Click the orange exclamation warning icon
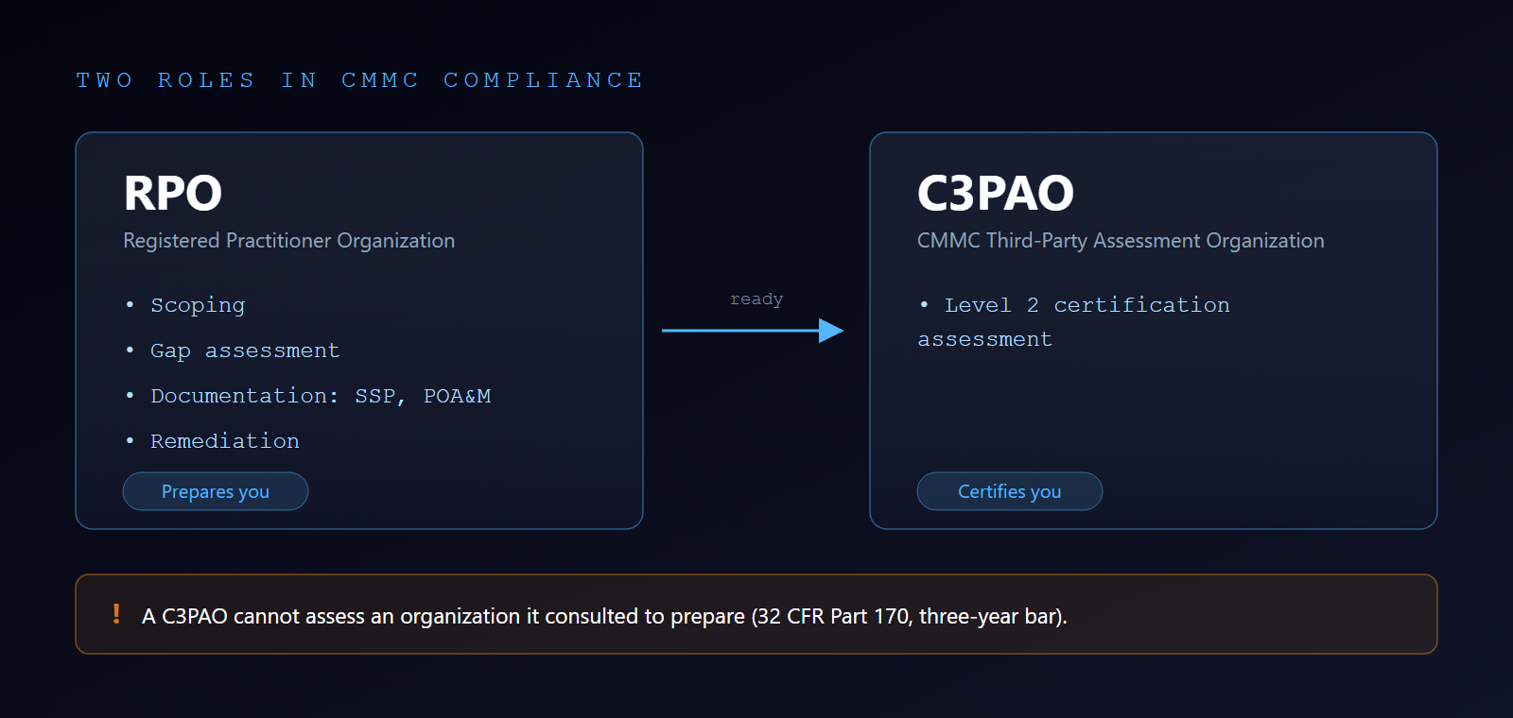Screen dimensions: 1513x718 (x=116, y=614)
